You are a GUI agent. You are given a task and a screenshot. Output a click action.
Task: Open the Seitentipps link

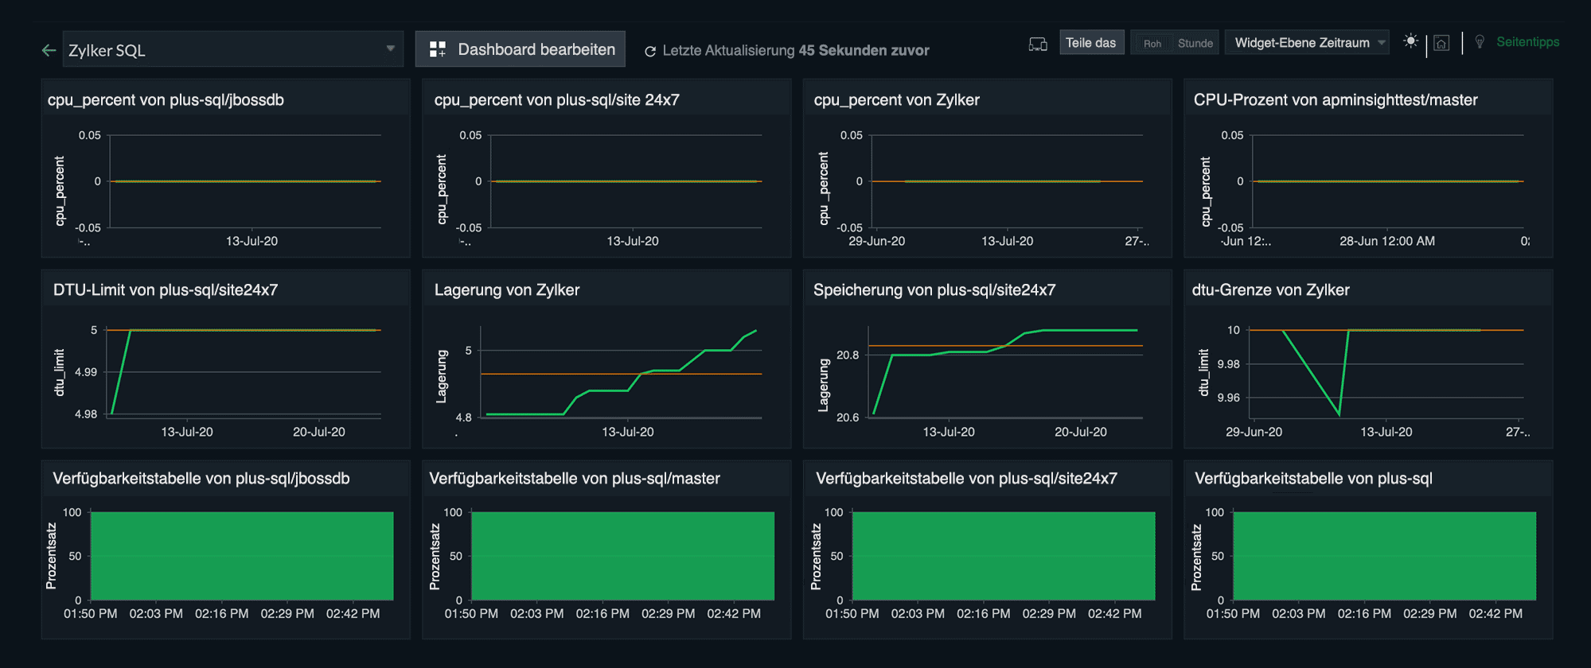coord(1527,42)
